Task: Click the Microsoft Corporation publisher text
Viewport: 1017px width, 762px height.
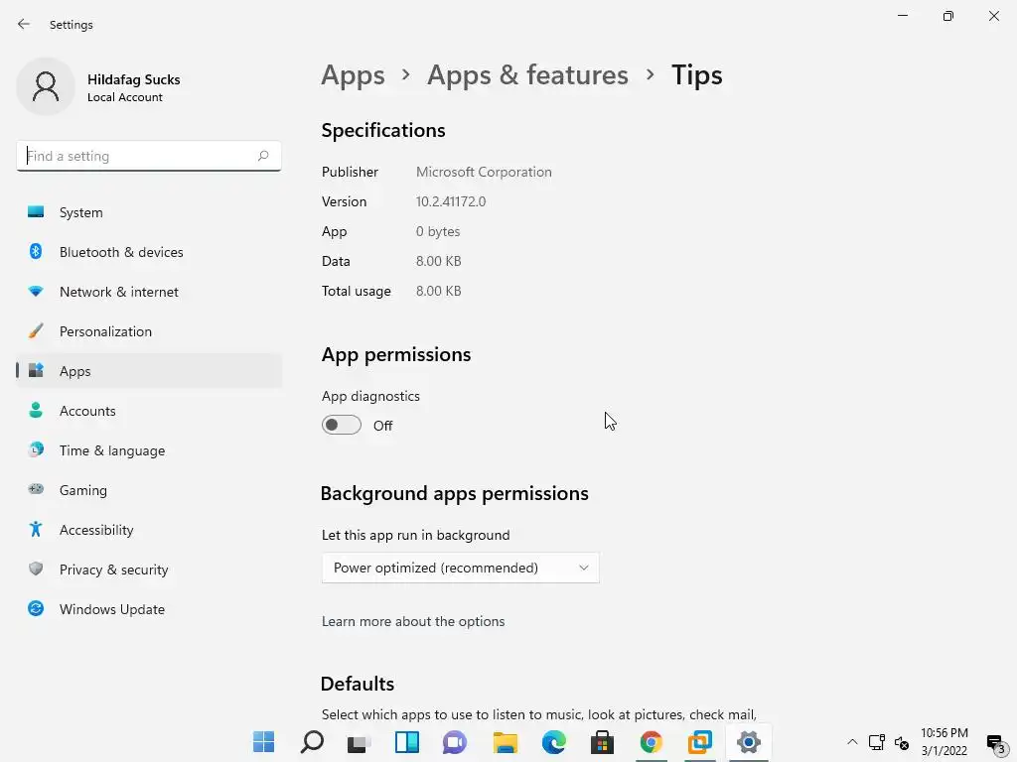Action: tap(484, 172)
